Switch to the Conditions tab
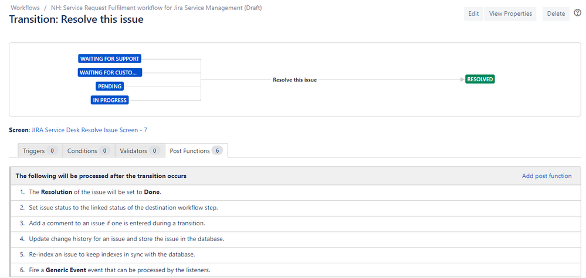 coord(89,151)
